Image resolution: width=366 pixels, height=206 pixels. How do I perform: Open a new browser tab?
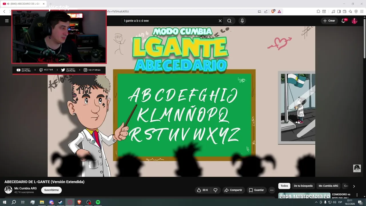click(51, 4)
